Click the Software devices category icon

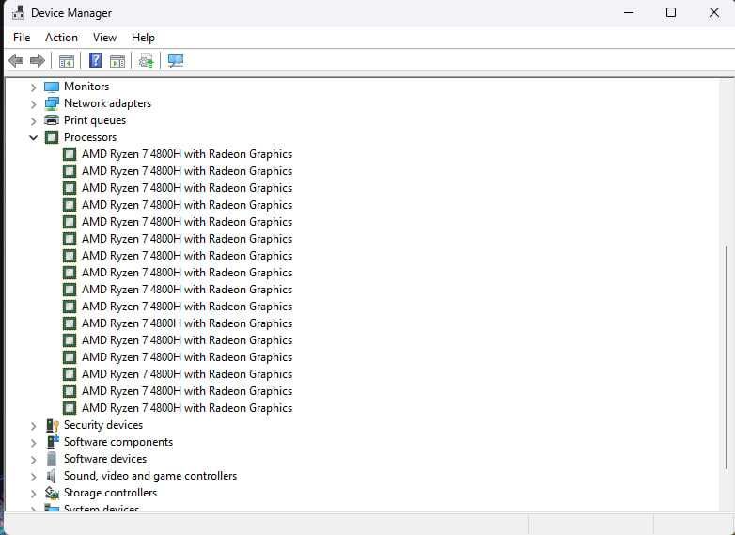coord(52,459)
